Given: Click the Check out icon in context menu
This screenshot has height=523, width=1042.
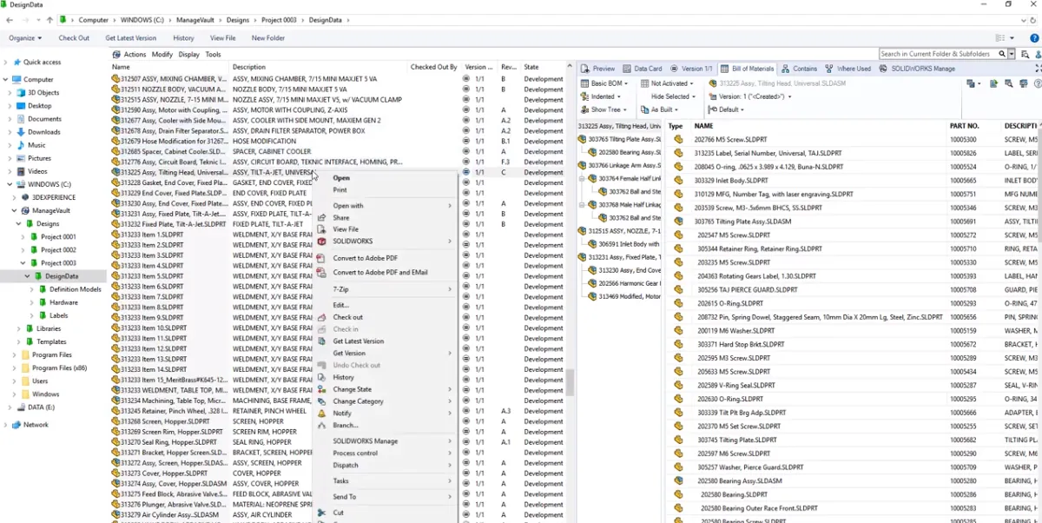Looking at the screenshot, I should [322, 317].
